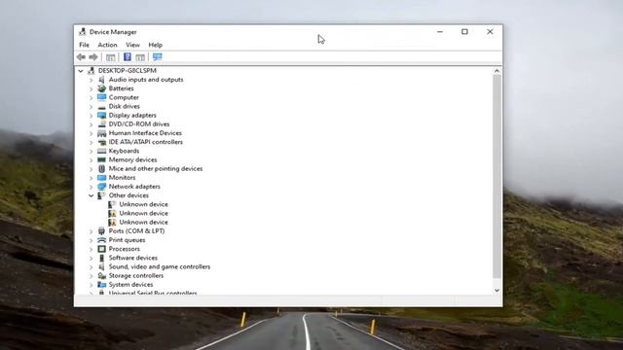The width and height of the screenshot is (623, 350).
Task: Select the Software devices label
Action: (x=133, y=258)
